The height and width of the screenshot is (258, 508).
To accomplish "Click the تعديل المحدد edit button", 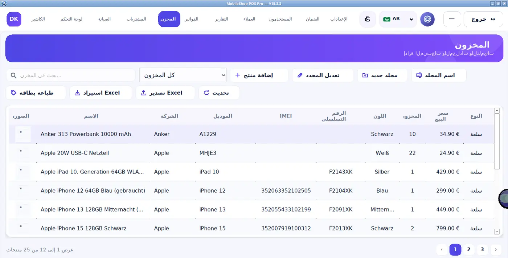I will 323,75.
